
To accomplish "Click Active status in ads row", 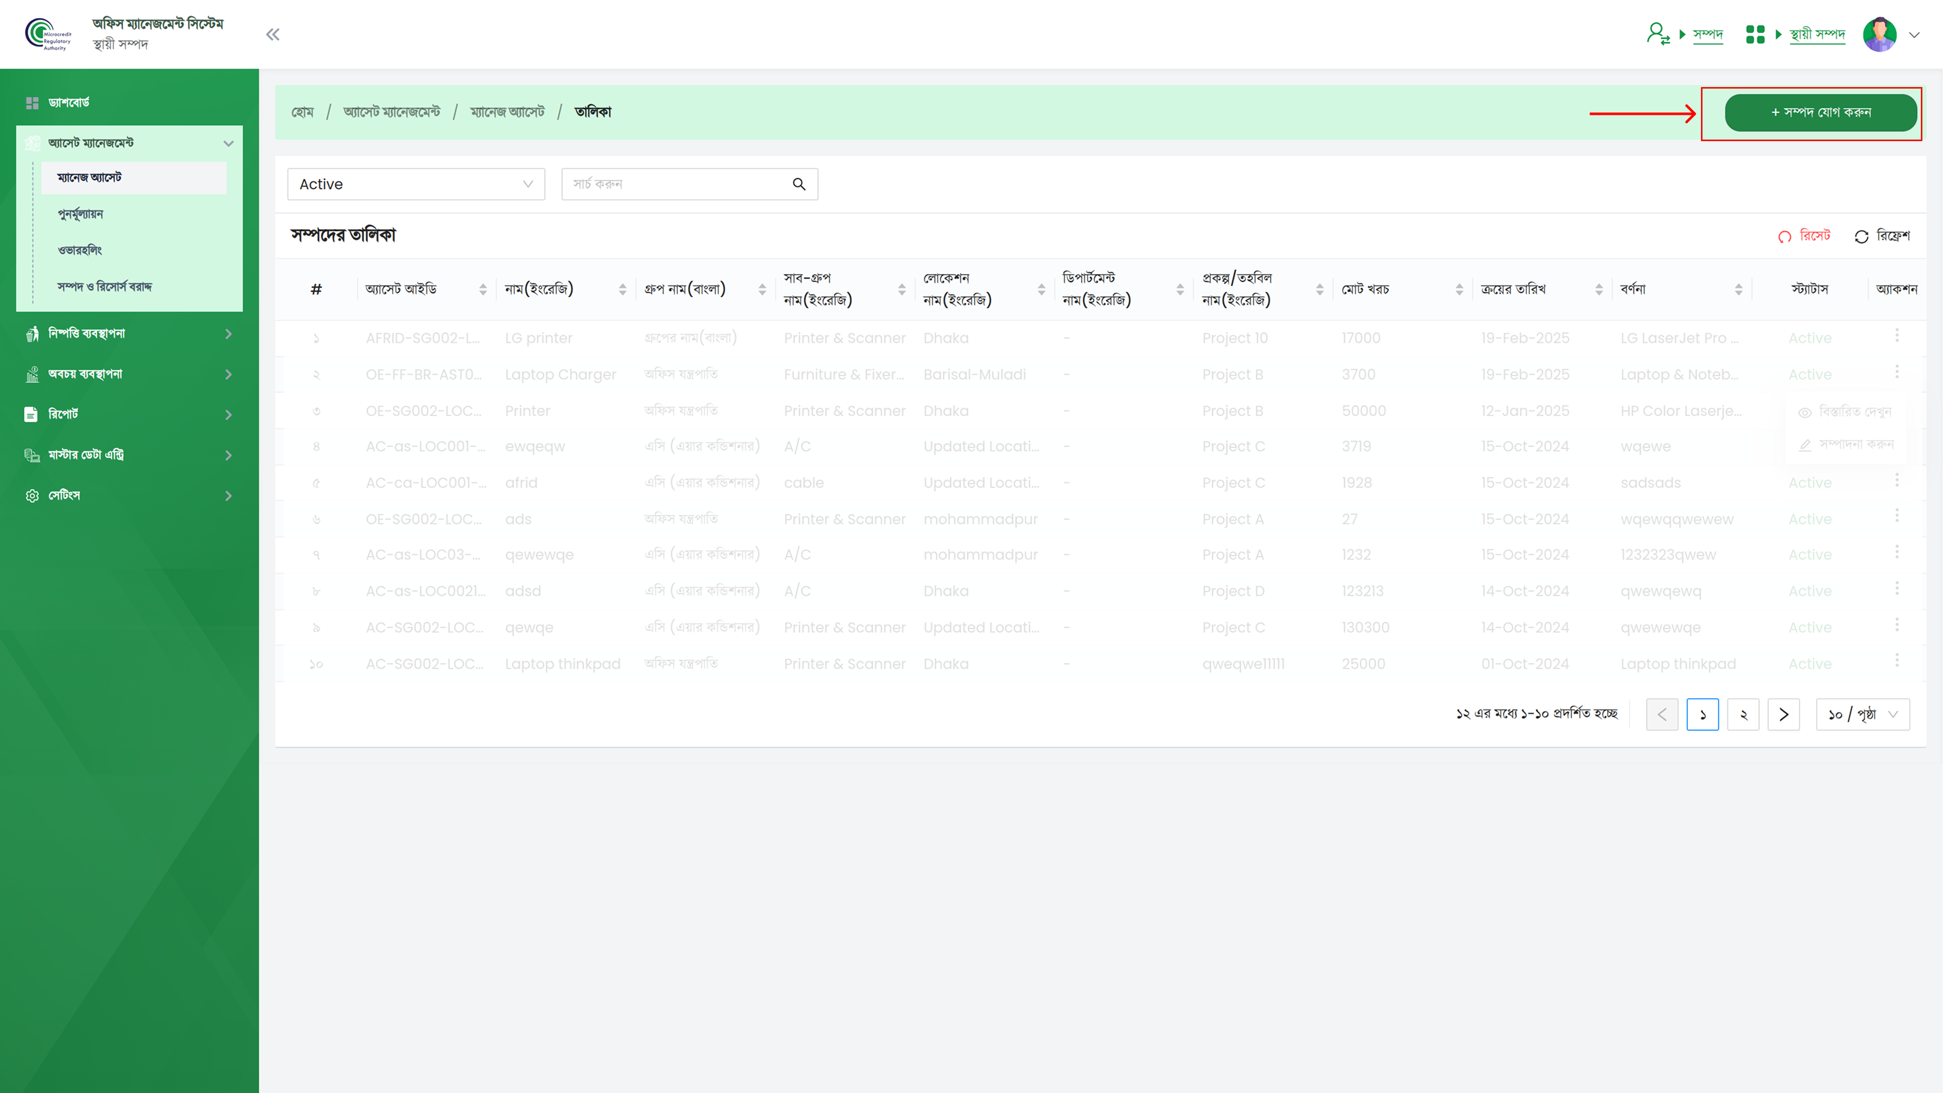I will coord(1810,520).
